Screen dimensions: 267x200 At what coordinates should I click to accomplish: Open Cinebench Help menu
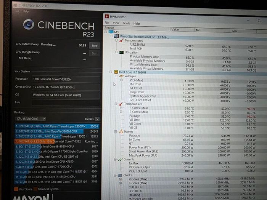coord(26,11)
